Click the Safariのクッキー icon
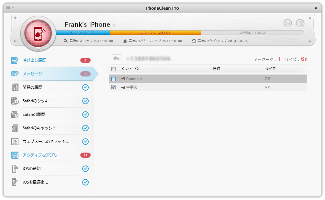The image size is (325, 200). [15, 101]
